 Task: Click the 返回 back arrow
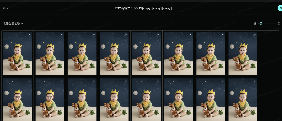tap(1, 8)
